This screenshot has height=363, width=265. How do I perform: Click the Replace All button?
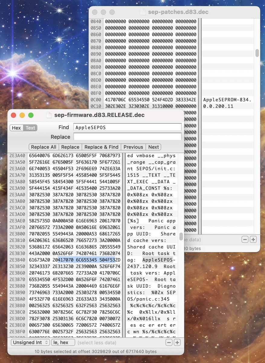[x=43, y=147]
